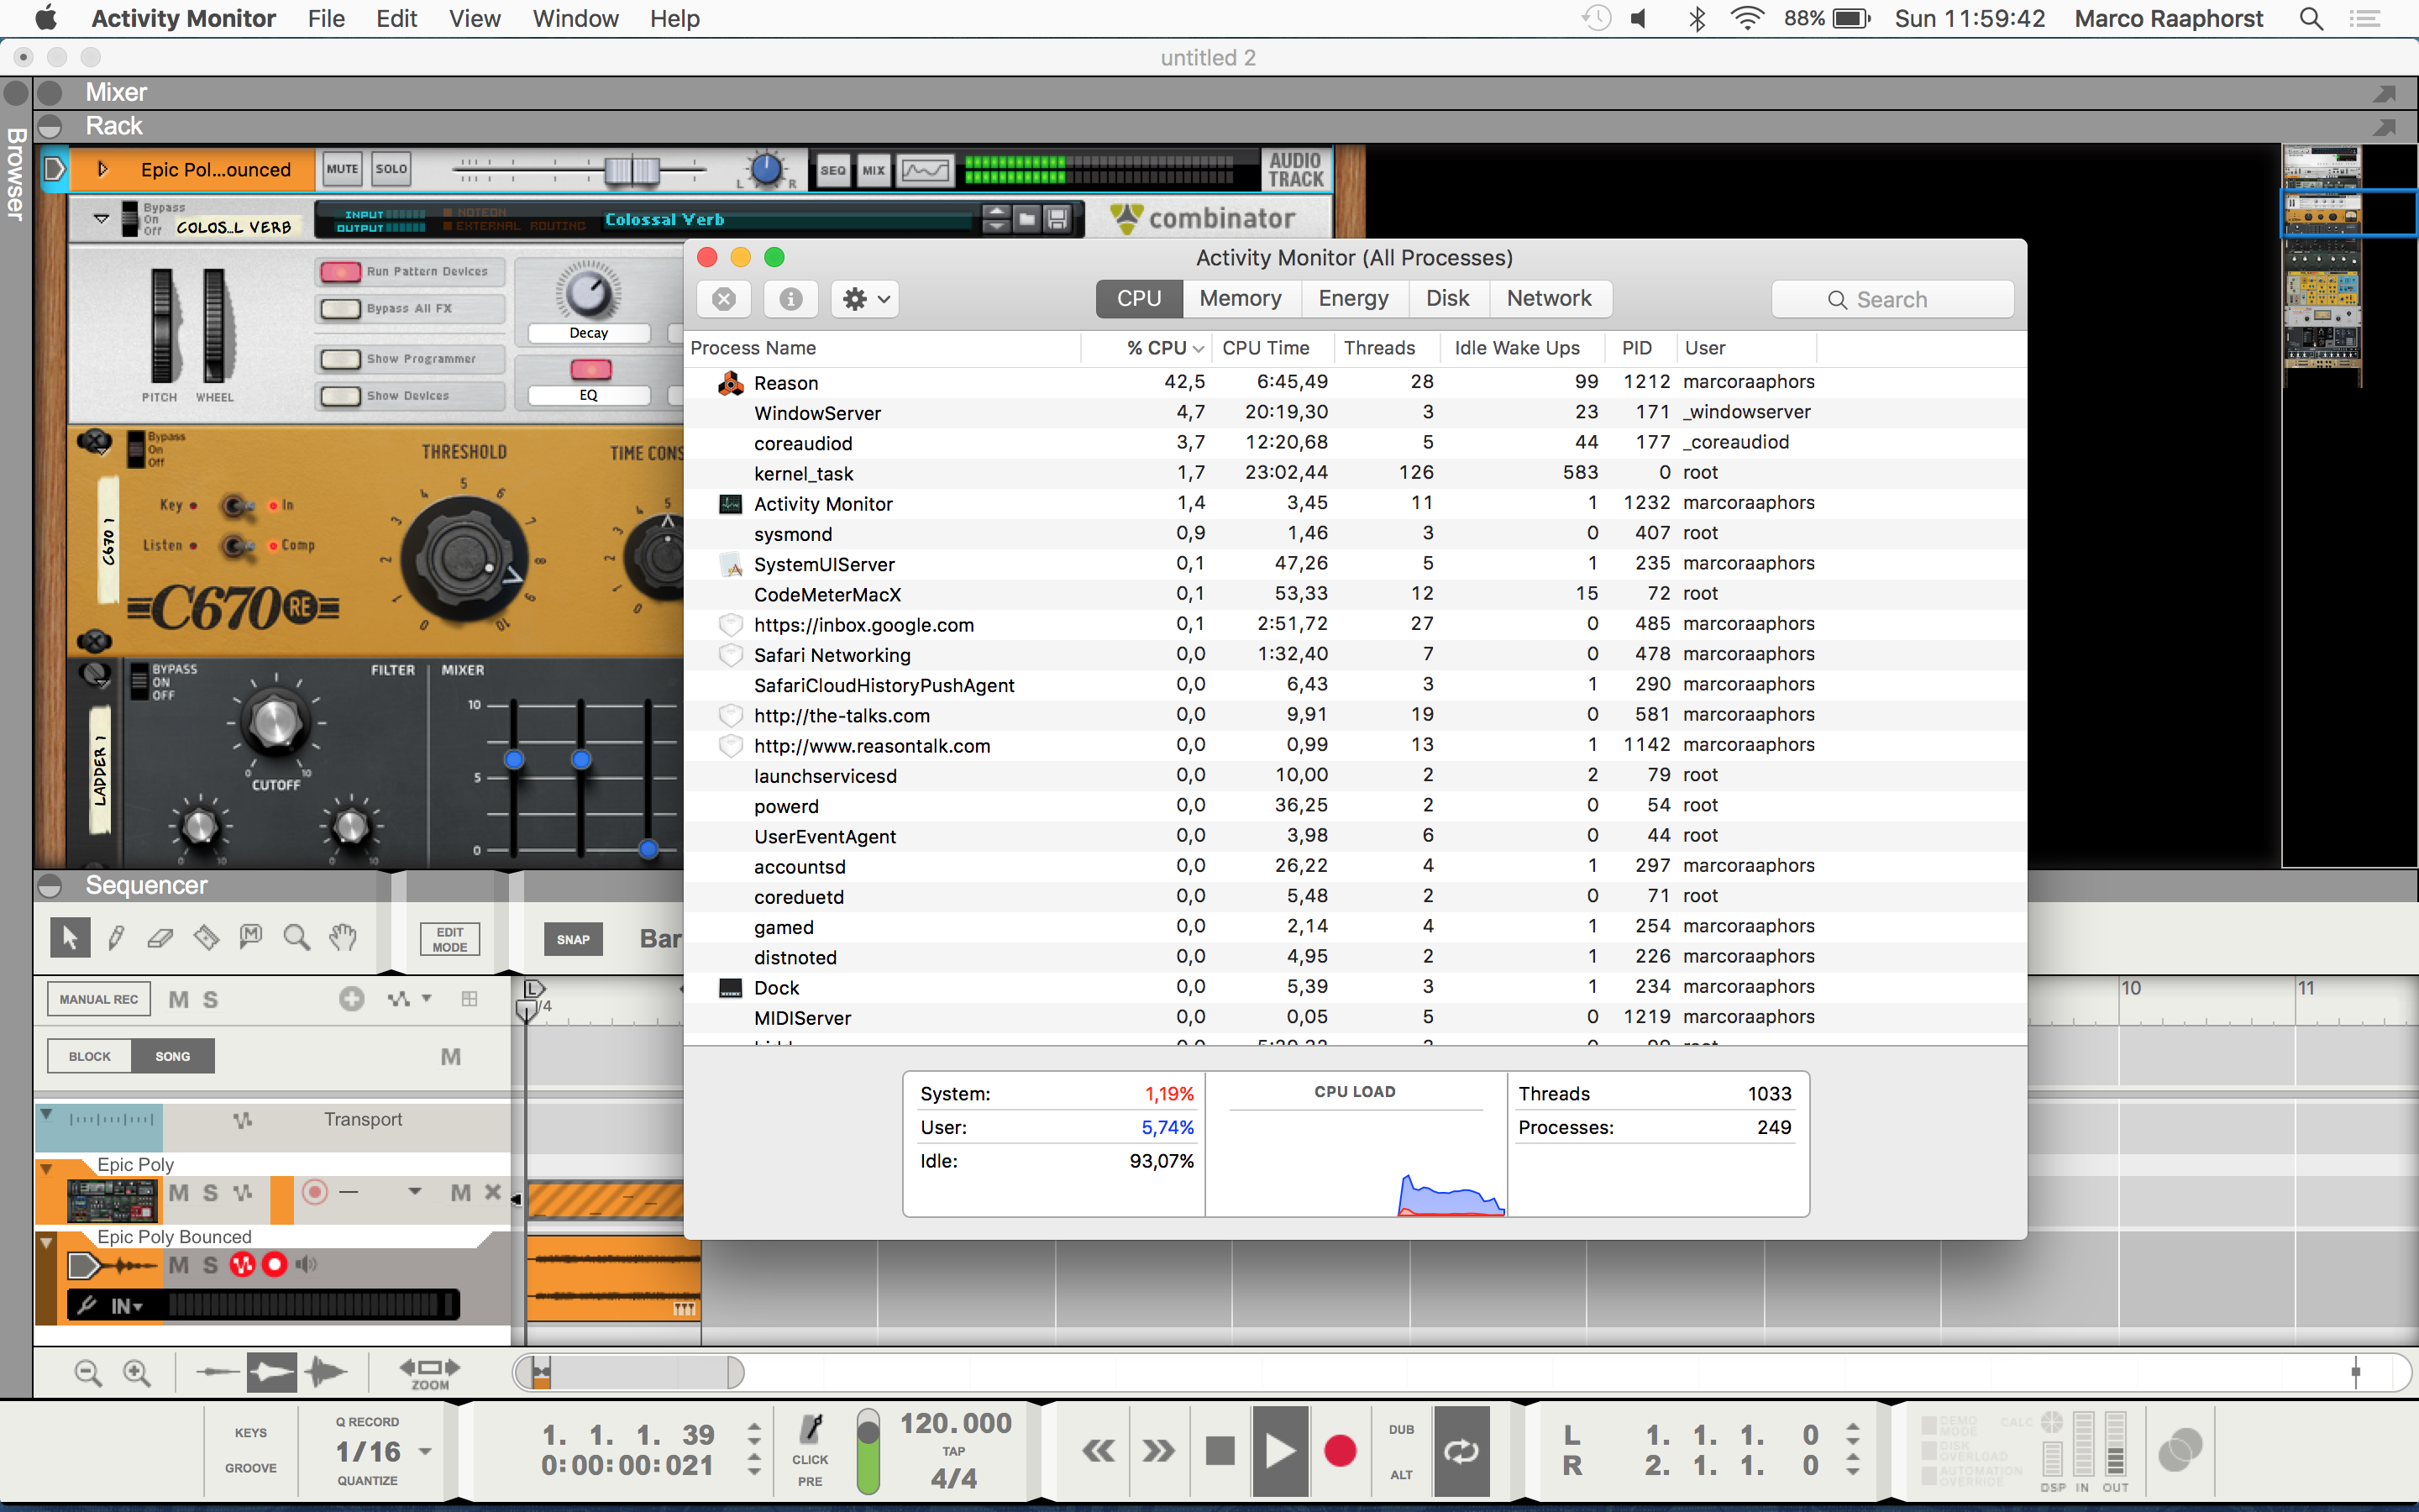
Task: Click the inspect process info icon
Action: click(x=790, y=299)
